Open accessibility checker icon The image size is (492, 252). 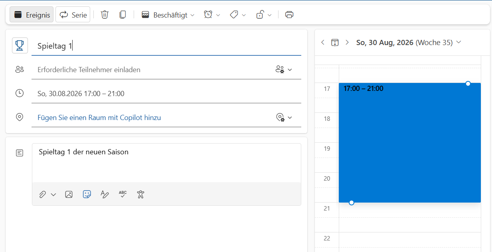[140, 194]
